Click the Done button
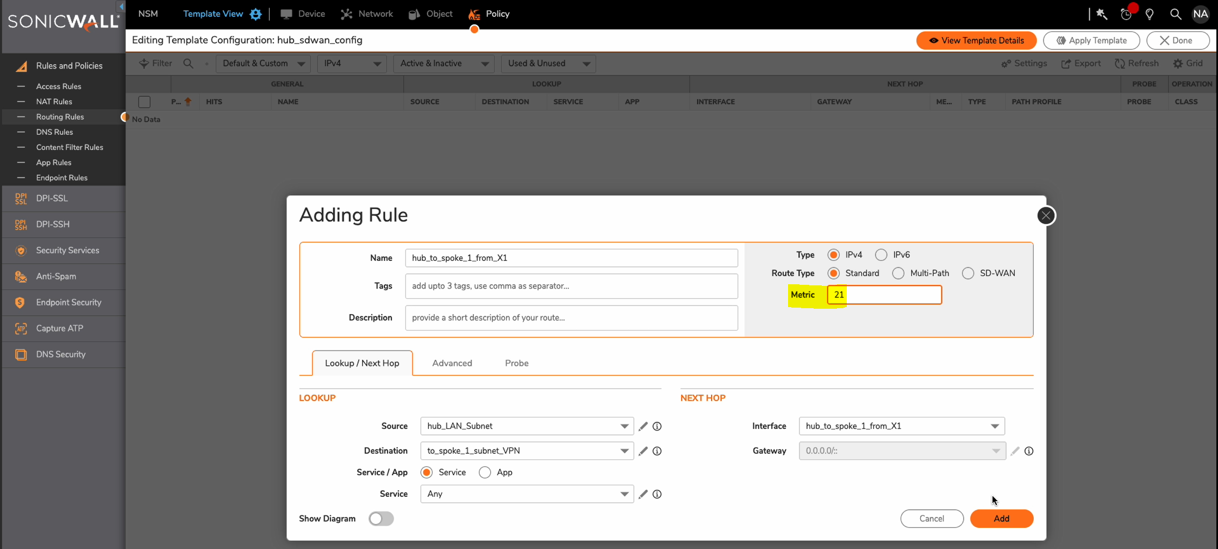Screen dimensions: 1218x549 1178,41
